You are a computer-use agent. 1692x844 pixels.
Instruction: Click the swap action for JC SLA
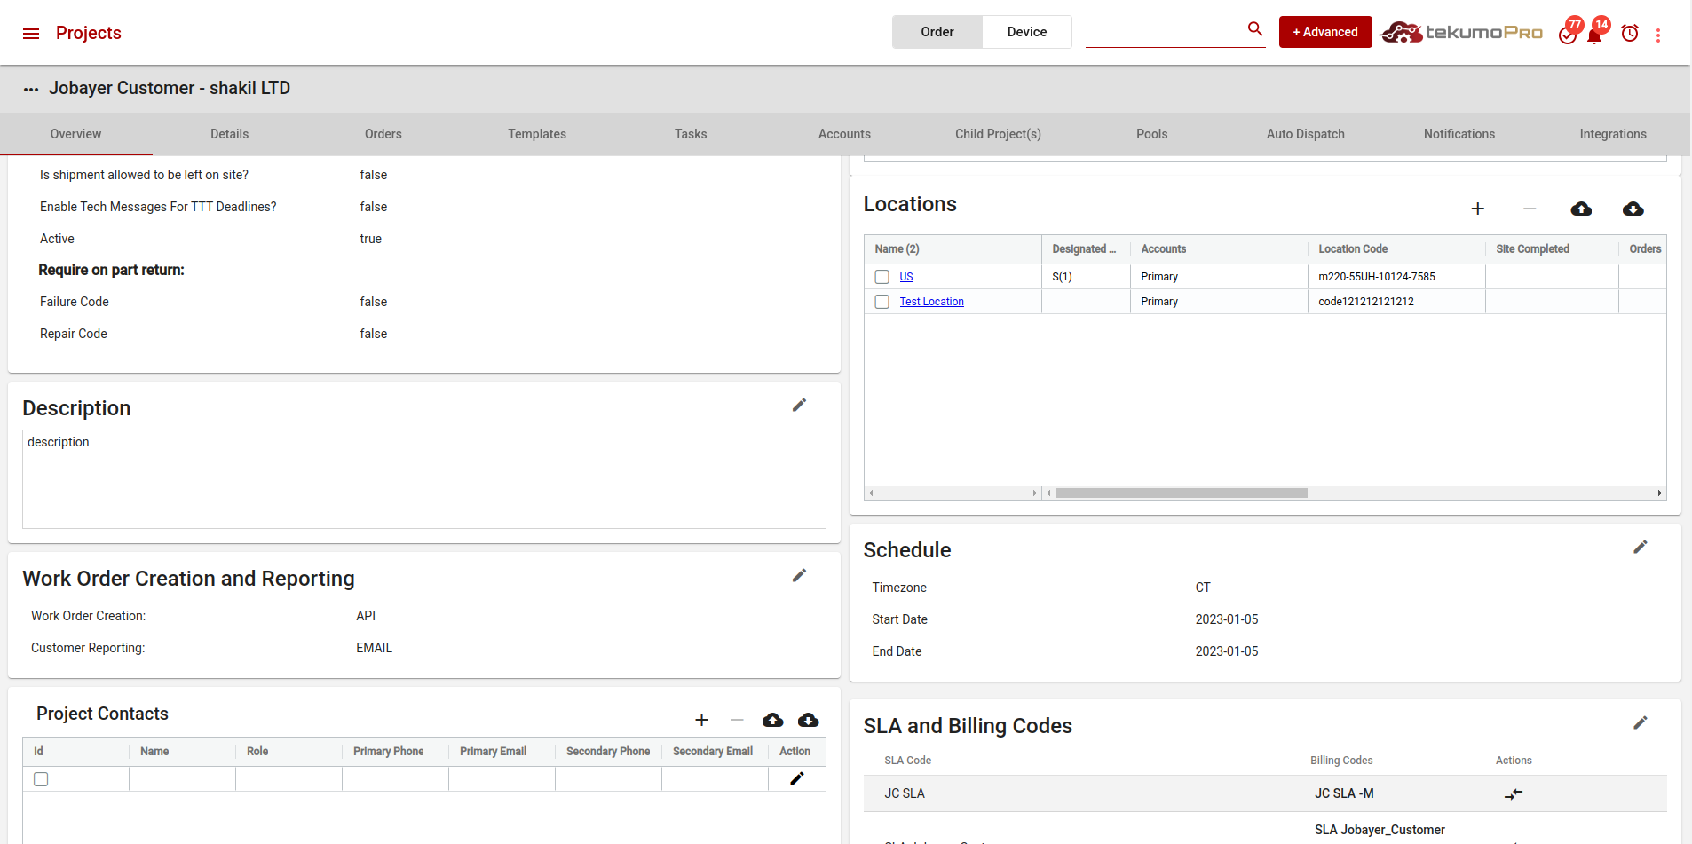(x=1514, y=793)
